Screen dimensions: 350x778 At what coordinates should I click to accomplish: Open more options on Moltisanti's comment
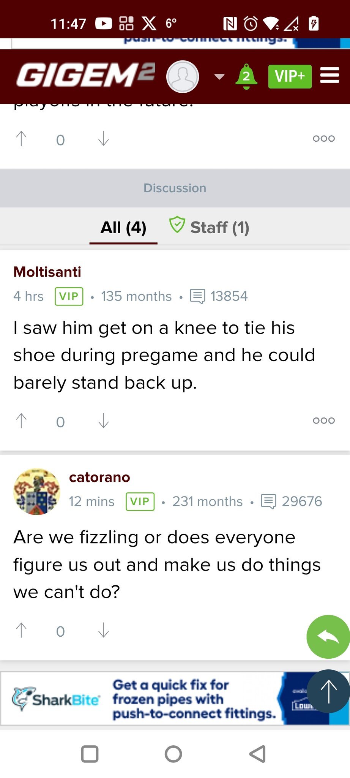click(323, 421)
